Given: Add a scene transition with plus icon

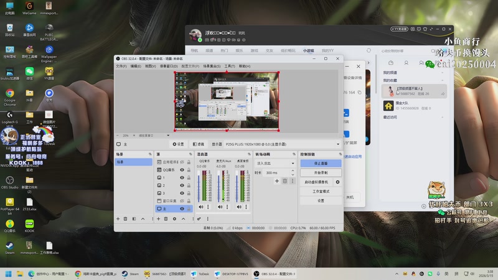Looking at the screenshot, I should [277, 181].
